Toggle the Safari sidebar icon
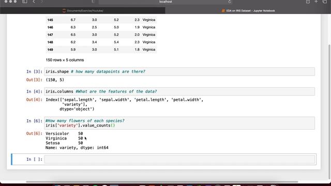This screenshot has width=331, height=186. click(25, 2)
